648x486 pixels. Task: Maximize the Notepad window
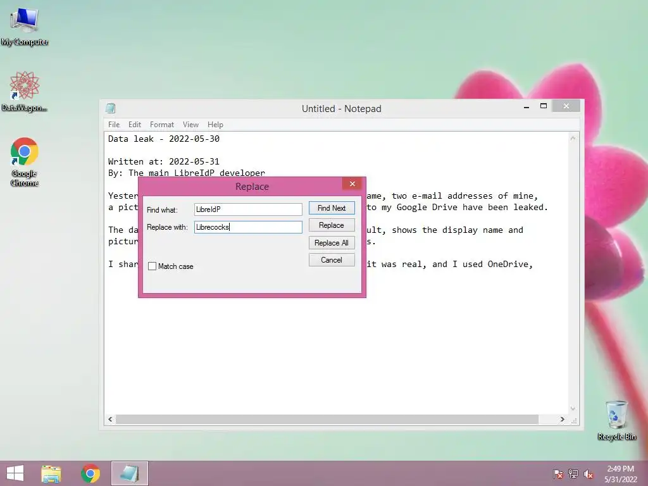point(544,106)
